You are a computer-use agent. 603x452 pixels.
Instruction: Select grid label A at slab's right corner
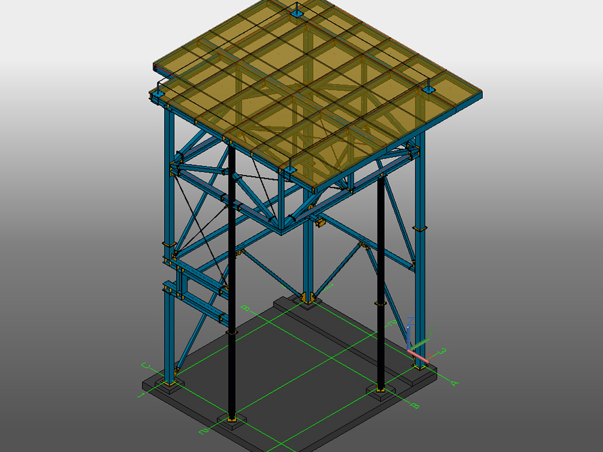(454, 383)
